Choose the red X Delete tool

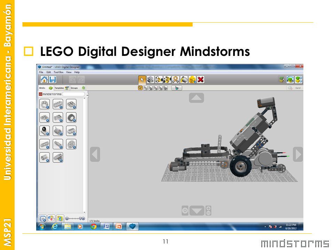pos(200,80)
